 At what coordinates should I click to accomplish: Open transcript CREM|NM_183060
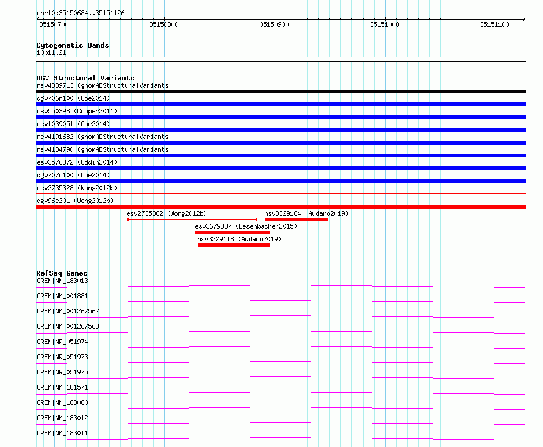[62, 402]
